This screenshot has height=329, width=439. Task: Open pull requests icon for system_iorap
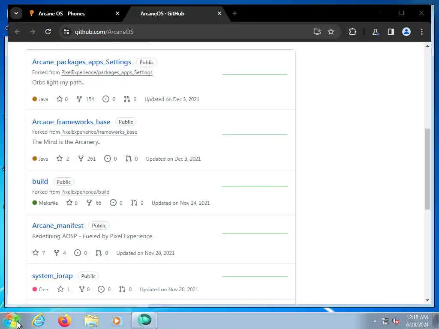pyautogui.click(x=122, y=289)
